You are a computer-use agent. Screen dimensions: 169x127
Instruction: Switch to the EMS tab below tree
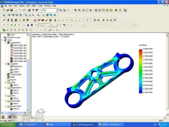coord(12,117)
